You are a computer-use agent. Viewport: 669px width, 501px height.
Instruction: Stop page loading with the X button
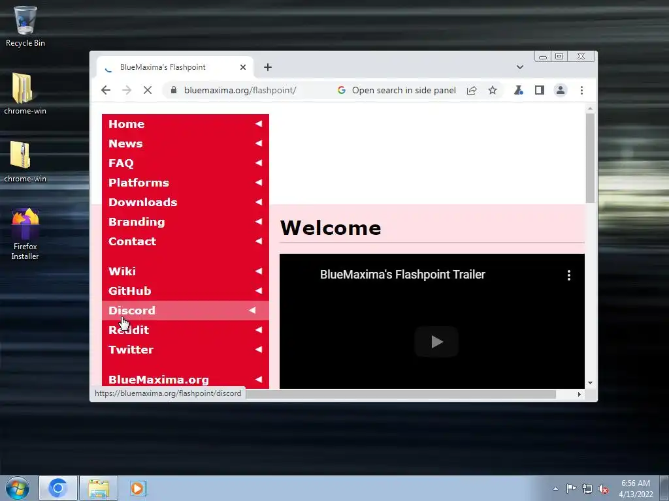point(148,90)
